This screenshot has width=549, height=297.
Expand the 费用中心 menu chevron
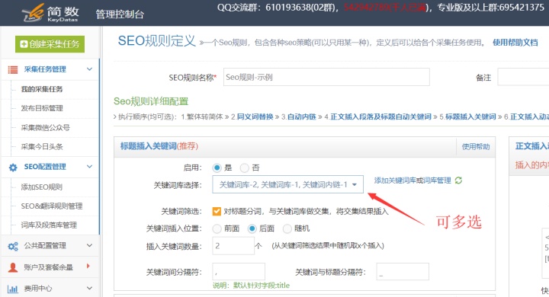(x=90, y=289)
